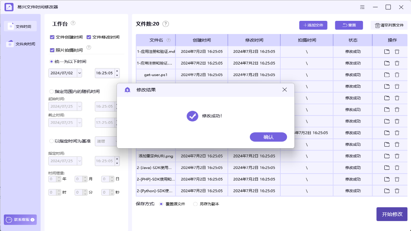Click 添加文件 button
This screenshot has height=231, width=411.
(313, 25)
